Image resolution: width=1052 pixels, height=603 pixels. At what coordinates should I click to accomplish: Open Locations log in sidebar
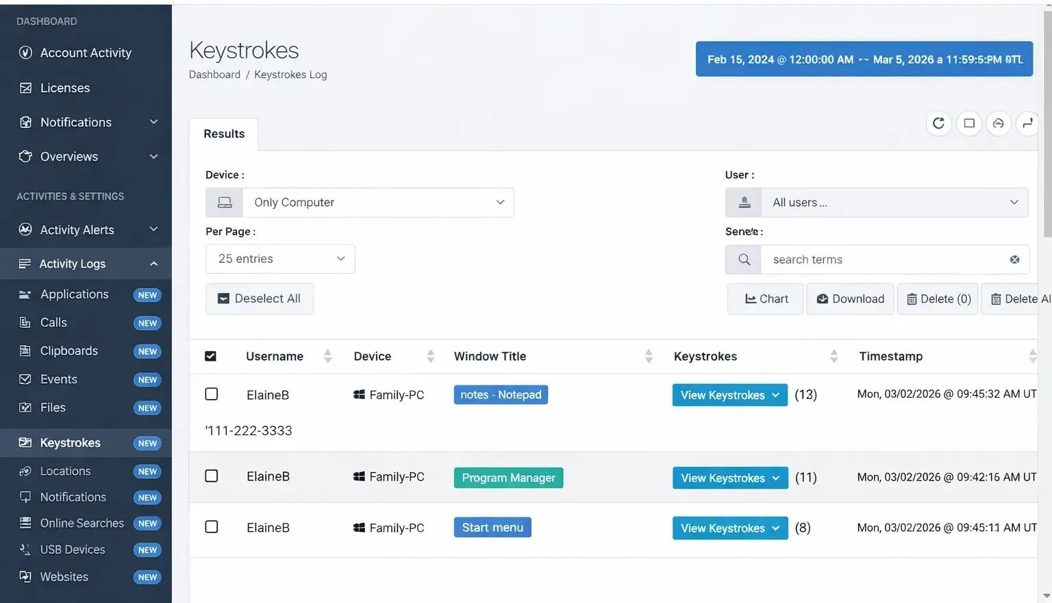(x=65, y=471)
